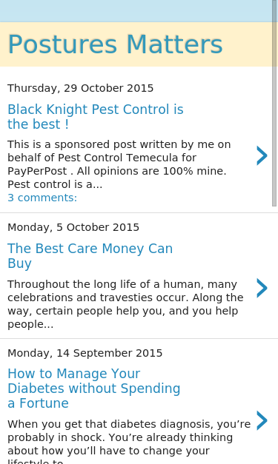The height and width of the screenshot is (464, 278).
Task: Open the 'Black Knight Pest Control is the best' post
Action: 96,117
